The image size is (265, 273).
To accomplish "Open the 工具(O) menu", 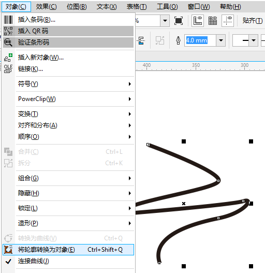I will (x=167, y=7).
